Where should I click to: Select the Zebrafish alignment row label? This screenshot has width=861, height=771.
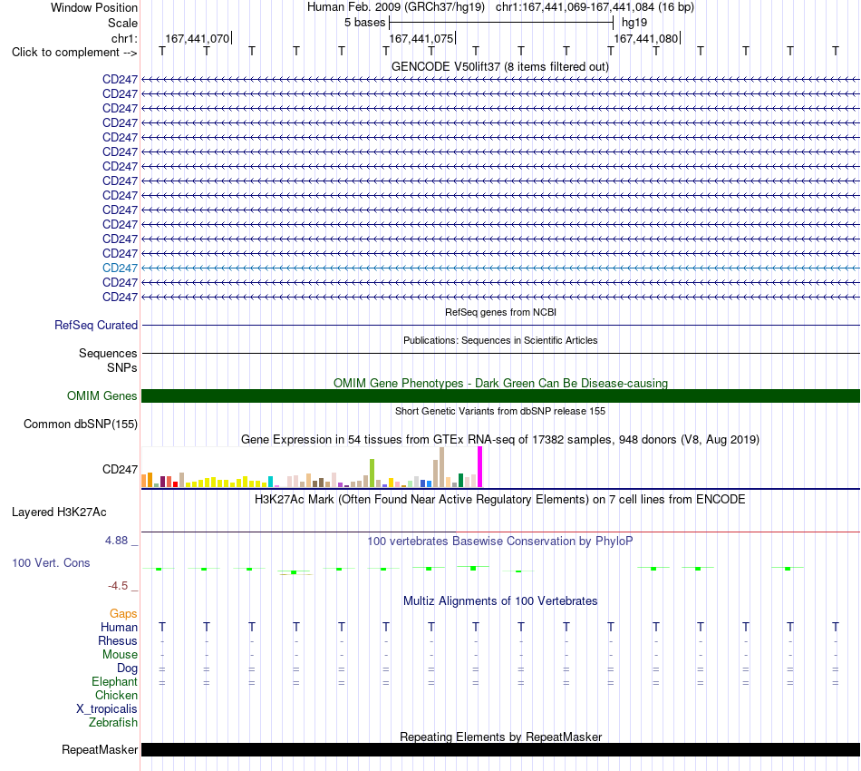tap(113, 723)
